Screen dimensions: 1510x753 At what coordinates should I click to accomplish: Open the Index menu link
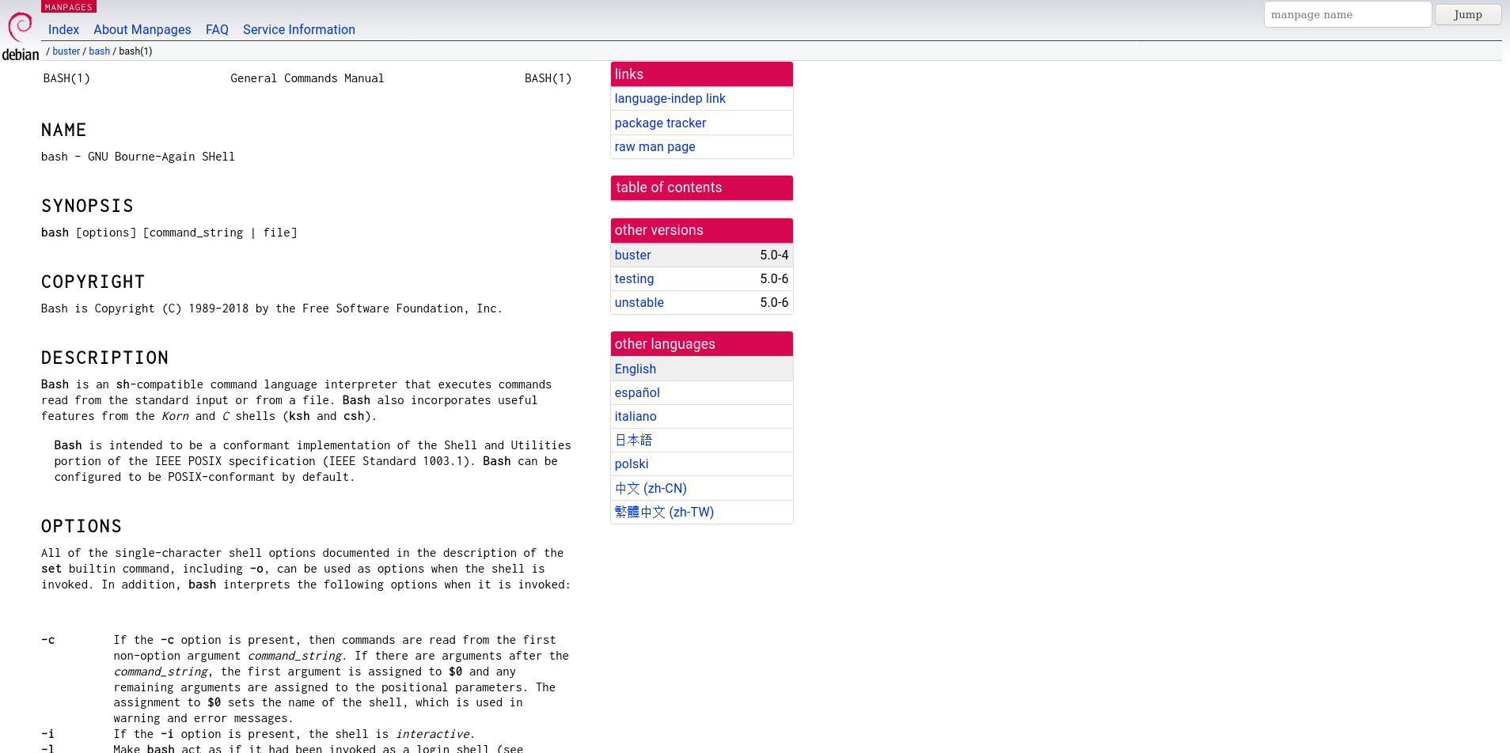click(x=63, y=29)
